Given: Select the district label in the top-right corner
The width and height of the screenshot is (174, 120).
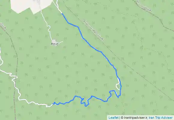Looking at the screenshot, I should 145,6.
